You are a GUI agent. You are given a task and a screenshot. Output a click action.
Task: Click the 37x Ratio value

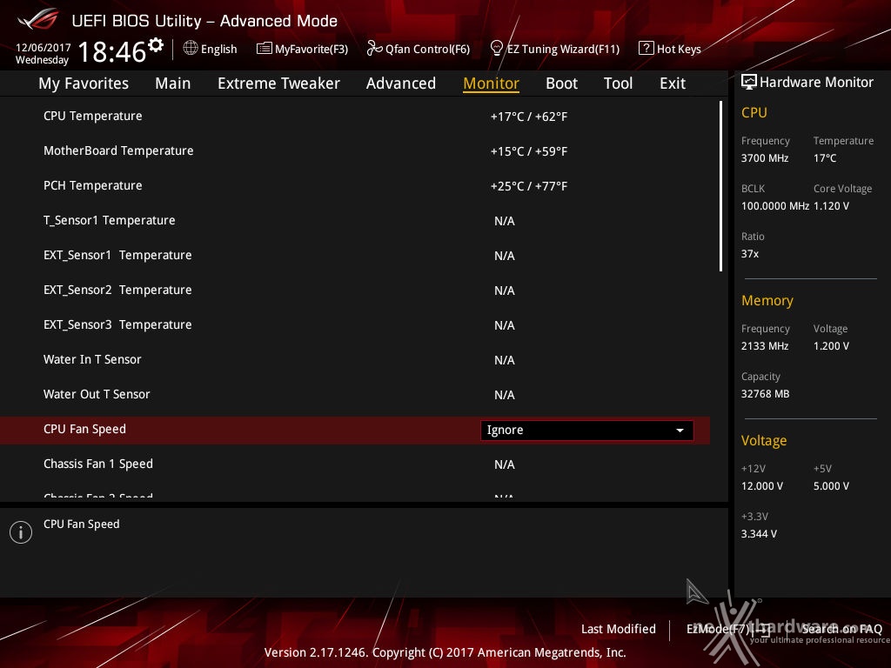750,253
